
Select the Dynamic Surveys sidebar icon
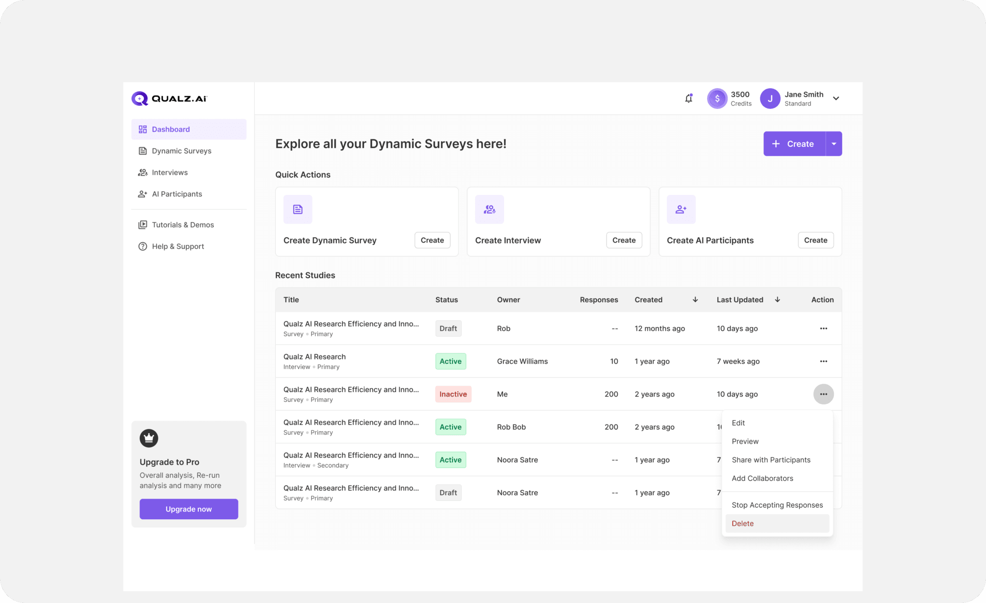tap(142, 151)
